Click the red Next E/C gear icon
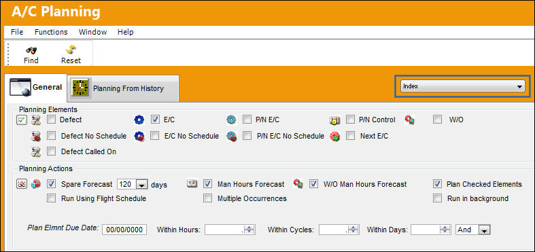This screenshot has width=535, height=252. [335, 137]
